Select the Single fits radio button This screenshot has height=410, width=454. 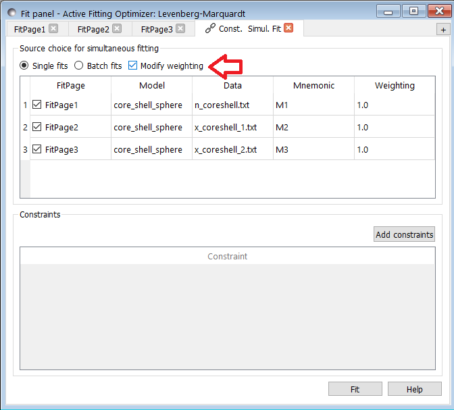[x=24, y=66]
